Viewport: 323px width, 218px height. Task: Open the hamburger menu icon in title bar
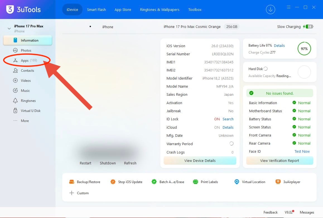pos(289,7)
